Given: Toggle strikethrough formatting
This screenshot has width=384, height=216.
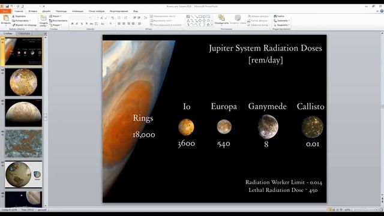Looking at the screenshot, I should pos(91,24).
